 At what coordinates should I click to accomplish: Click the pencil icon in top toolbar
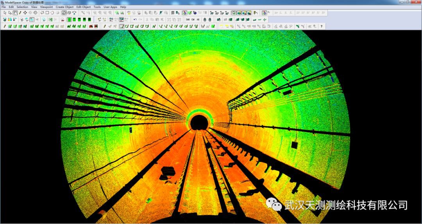[20, 13]
